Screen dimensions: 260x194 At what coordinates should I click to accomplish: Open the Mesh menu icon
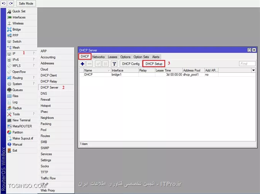tap(10, 48)
